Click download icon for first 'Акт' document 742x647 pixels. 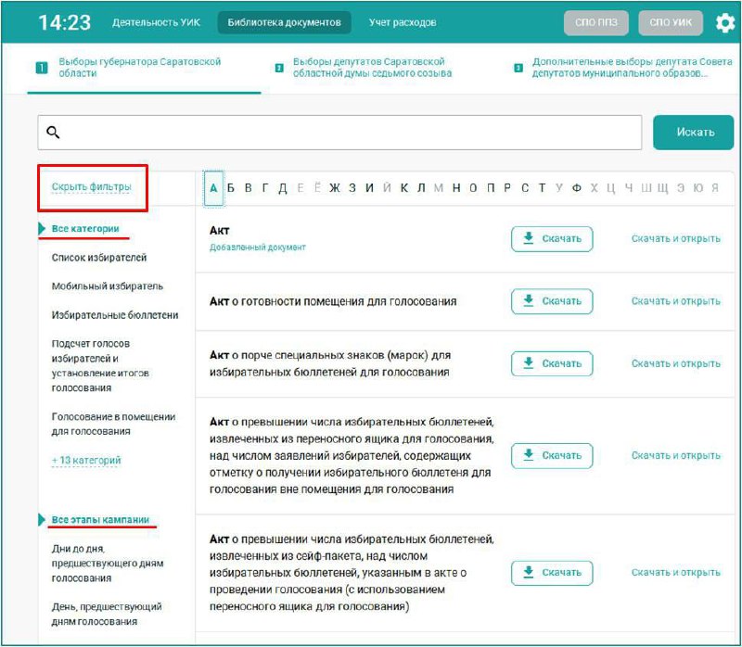point(529,238)
